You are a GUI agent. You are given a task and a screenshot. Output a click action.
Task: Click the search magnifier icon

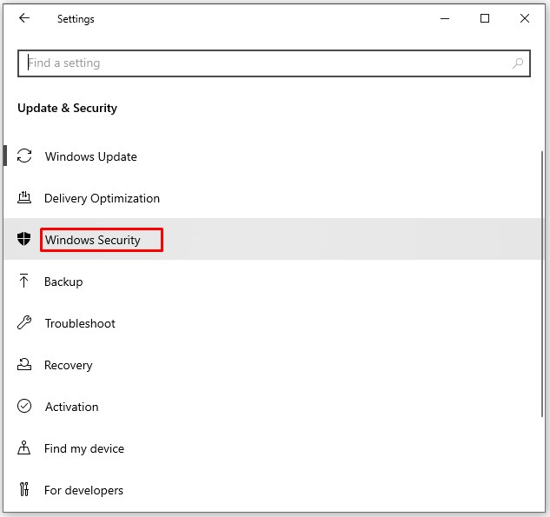pos(518,63)
